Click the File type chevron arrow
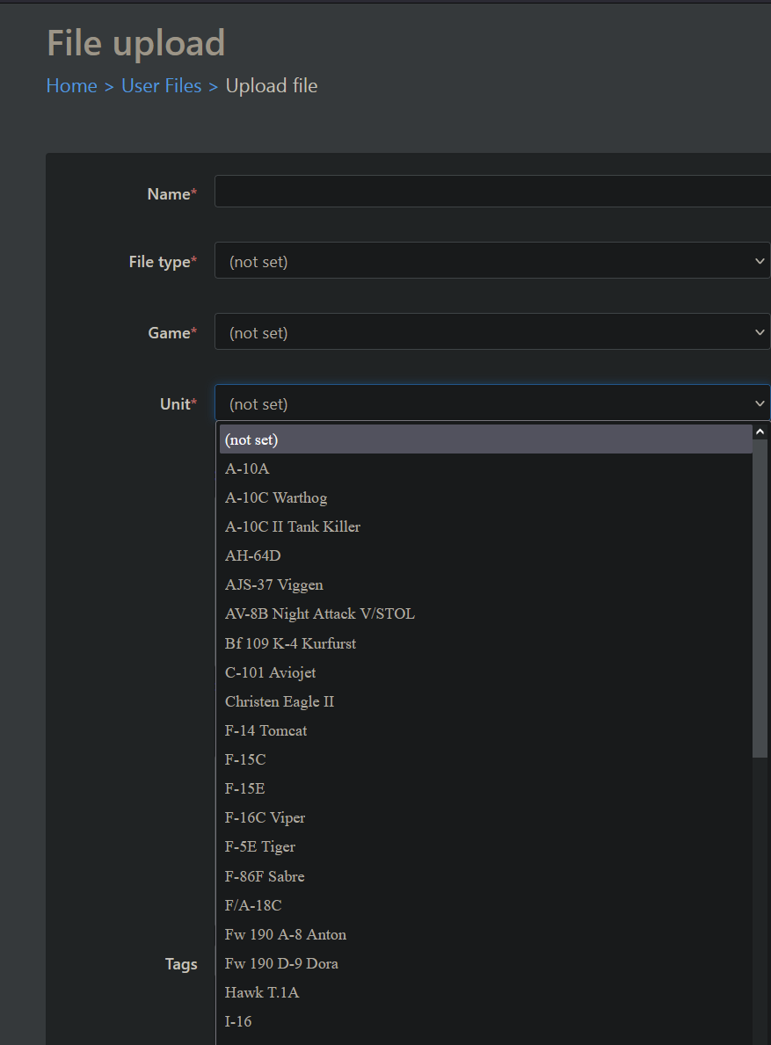The image size is (771, 1045). tap(759, 260)
